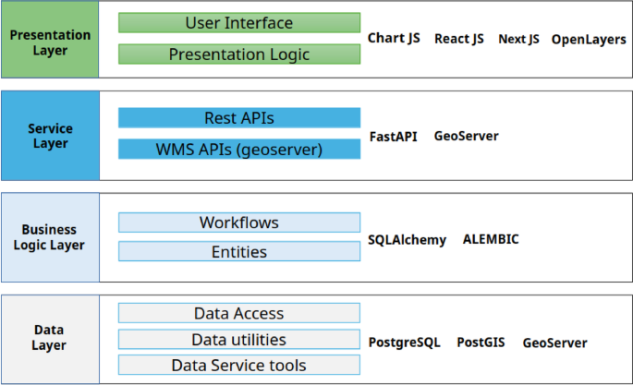Click the Chart JS label
The height and width of the screenshot is (385, 633).
tap(394, 39)
